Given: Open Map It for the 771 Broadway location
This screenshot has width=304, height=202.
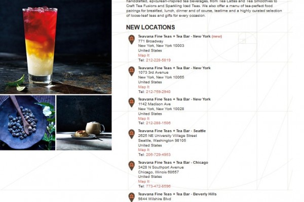Looking at the screenshot, I should 144,55.
